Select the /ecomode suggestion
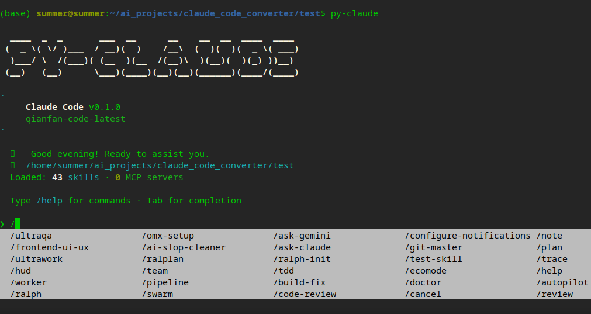 coord(426,271)
